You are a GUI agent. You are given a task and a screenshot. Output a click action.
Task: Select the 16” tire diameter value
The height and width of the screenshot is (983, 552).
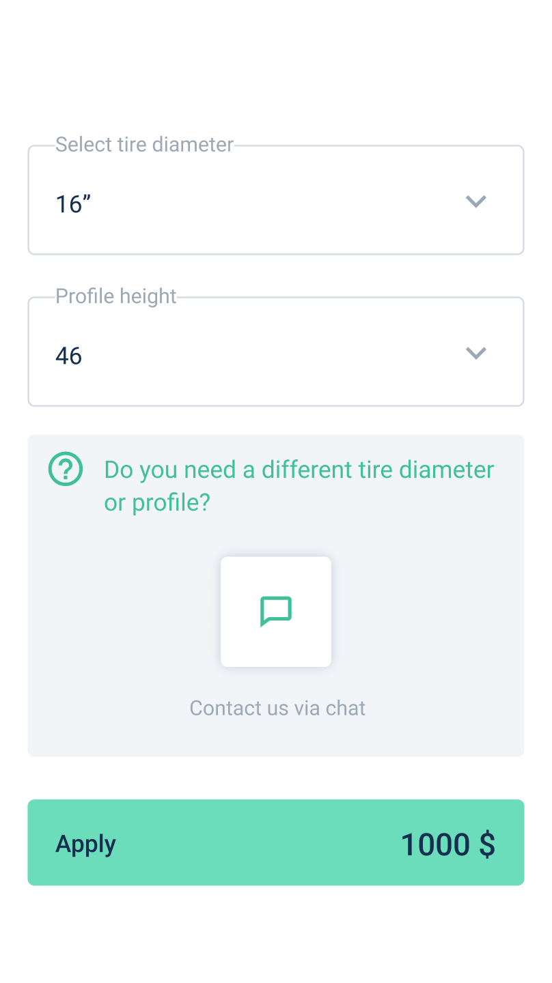(x=73, y=204)
